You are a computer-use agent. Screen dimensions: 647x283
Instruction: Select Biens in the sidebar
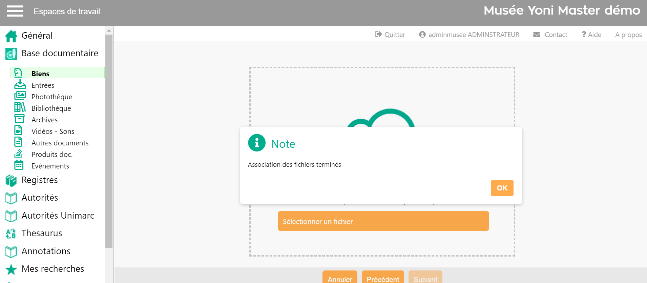(x=40, y=74)
